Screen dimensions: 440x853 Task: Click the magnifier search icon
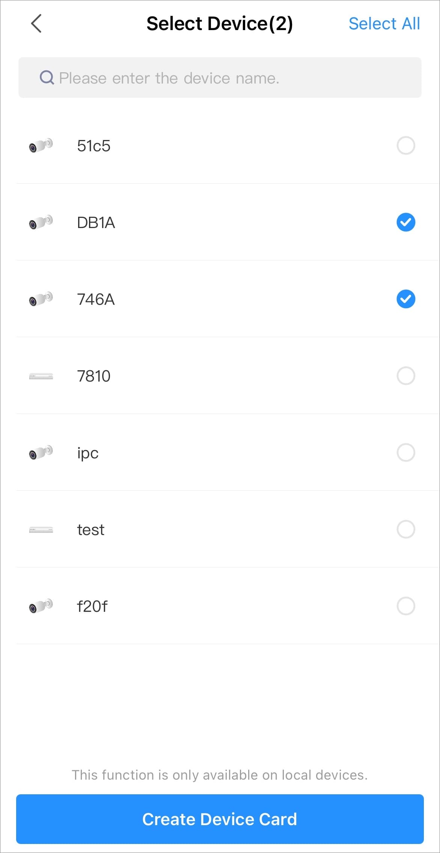click(x=47, y=78)
